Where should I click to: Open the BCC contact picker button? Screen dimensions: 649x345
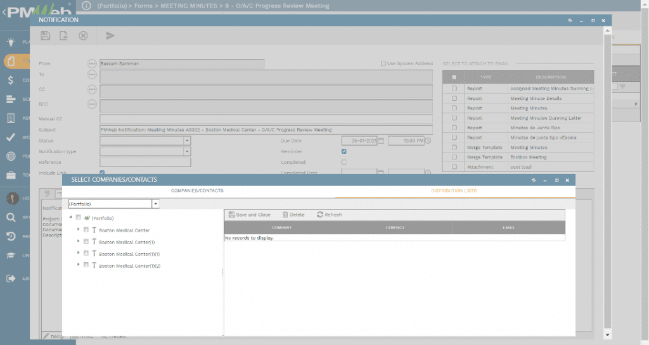tap(92, 104)
